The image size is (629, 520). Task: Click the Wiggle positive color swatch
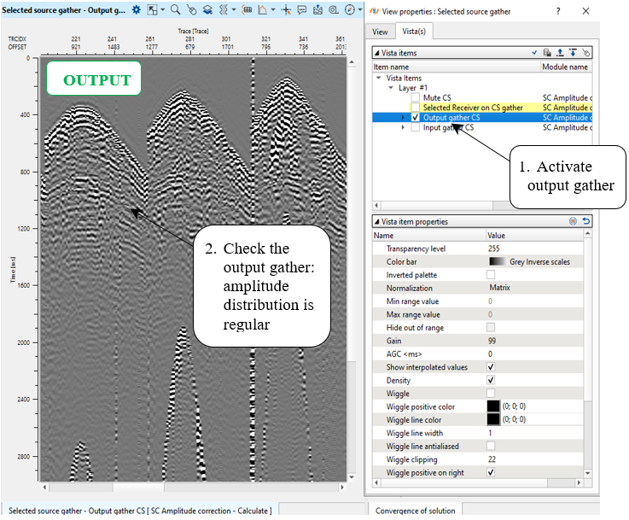493,406
